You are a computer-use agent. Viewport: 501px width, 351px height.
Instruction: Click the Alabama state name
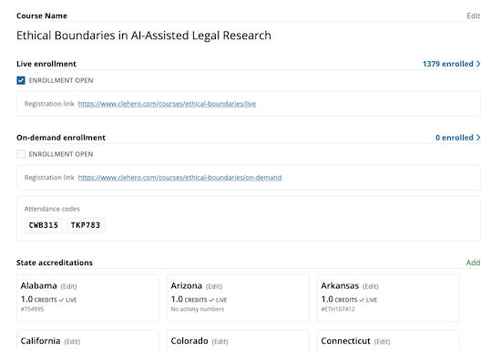(38, 285)
